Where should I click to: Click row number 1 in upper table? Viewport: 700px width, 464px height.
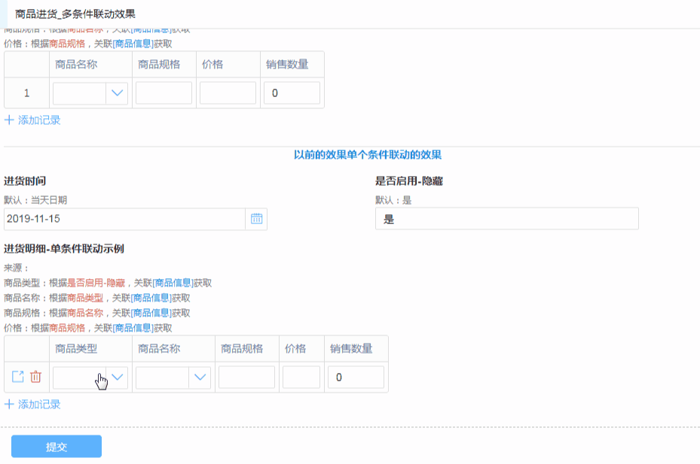point(27,93)
